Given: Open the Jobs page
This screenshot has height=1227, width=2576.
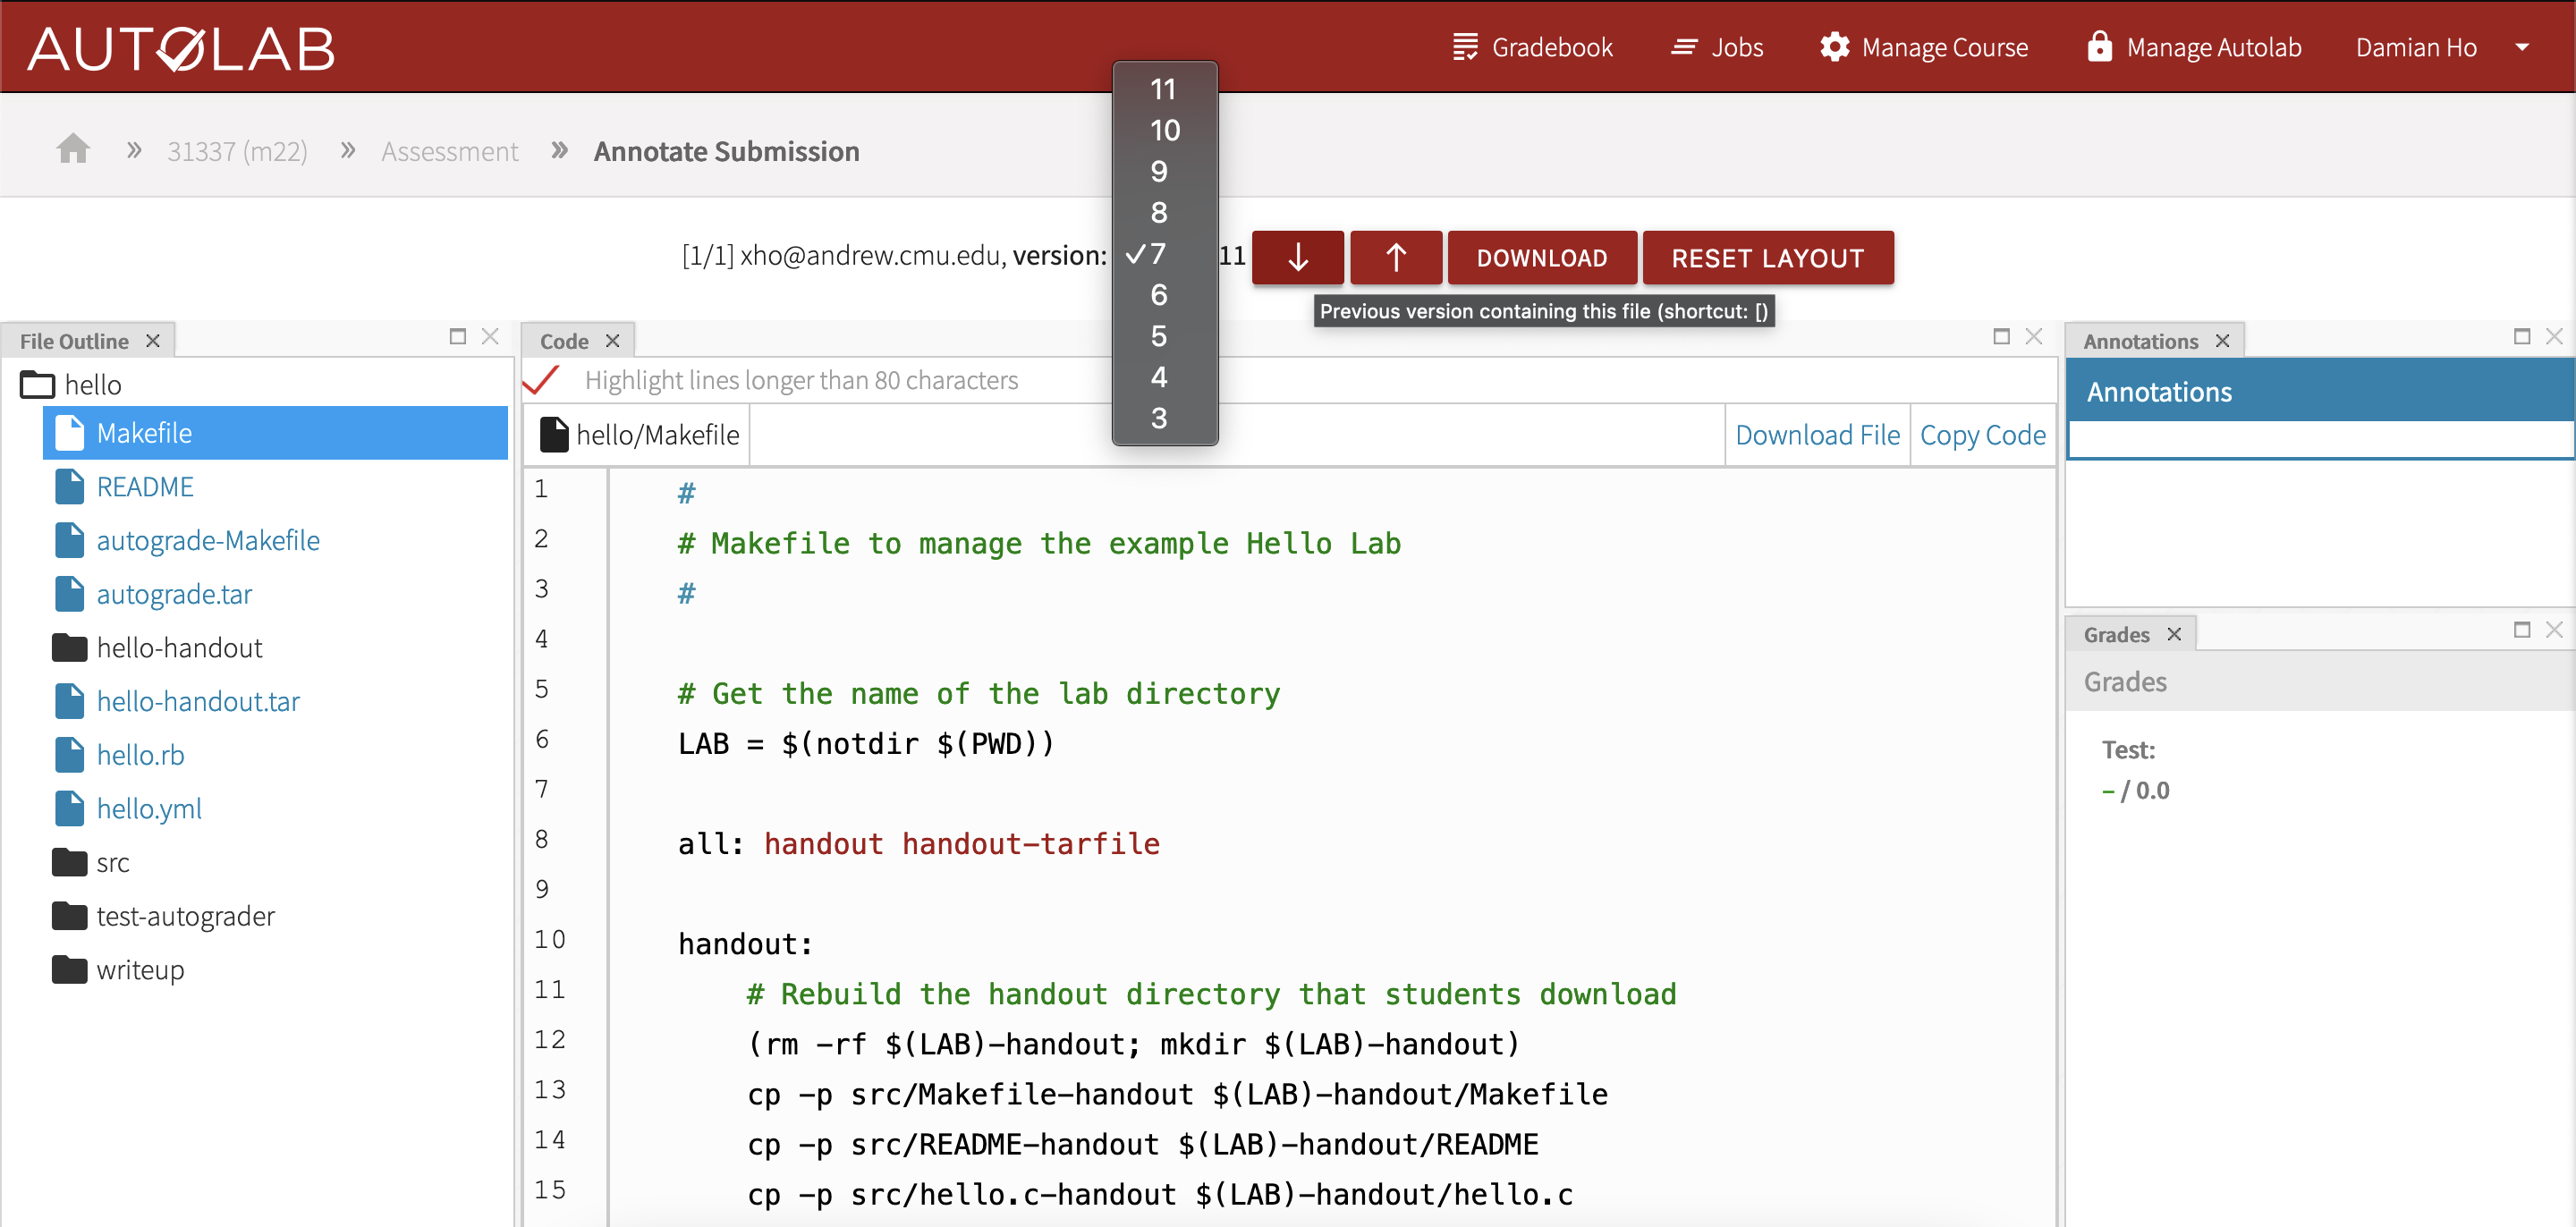Looking at the screenshot, I should (x=1716, y=47).
